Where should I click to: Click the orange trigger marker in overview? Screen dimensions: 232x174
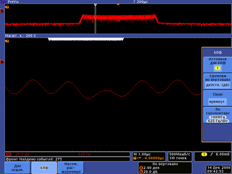pos(118,5)
